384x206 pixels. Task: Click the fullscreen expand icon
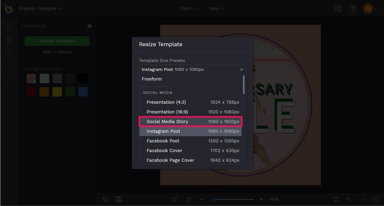(x=188, y=200)
